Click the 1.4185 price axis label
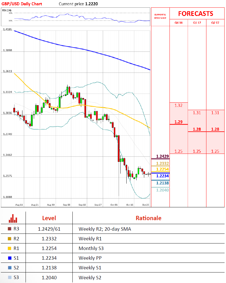The width and height of the screenshot is (226, 283). (x=8, y=29)
